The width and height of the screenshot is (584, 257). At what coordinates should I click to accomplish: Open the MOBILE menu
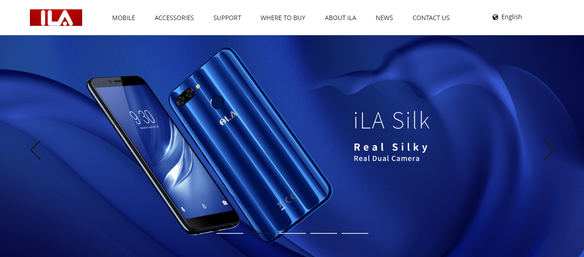(x=124, y=18)
